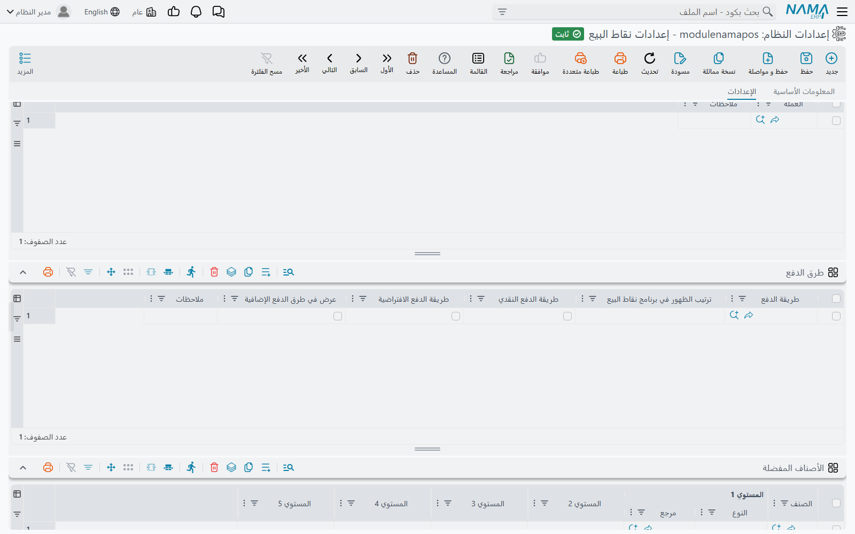The width and height of the screenshot is (855, 534).
Task: Switch language to English
Action: 102,12
